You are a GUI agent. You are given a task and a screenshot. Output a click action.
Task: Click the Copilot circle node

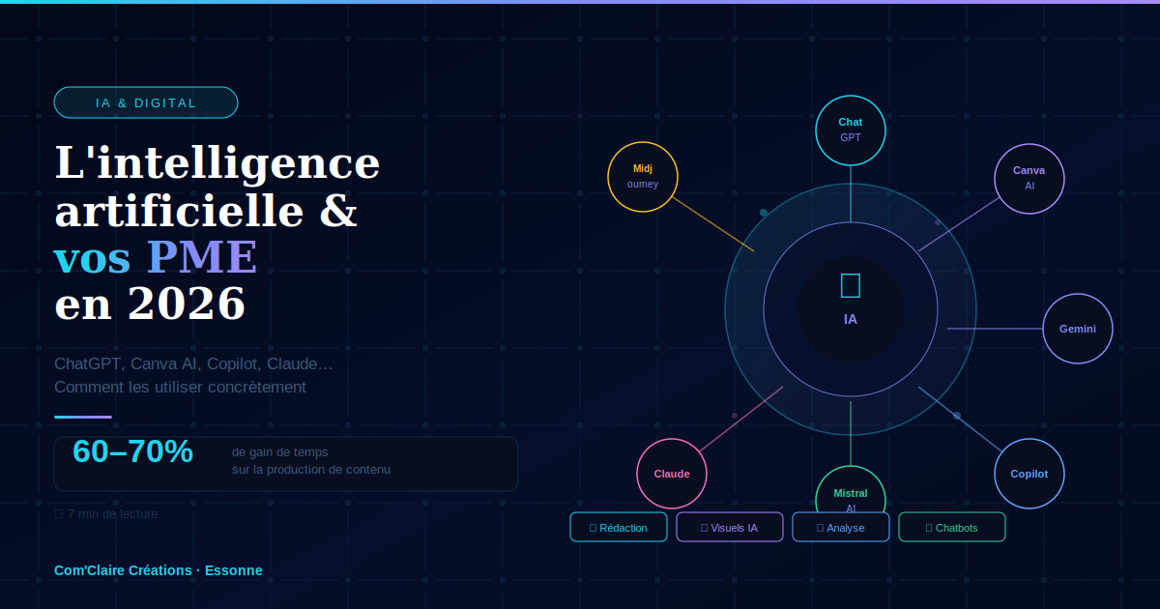point(1029,474)
